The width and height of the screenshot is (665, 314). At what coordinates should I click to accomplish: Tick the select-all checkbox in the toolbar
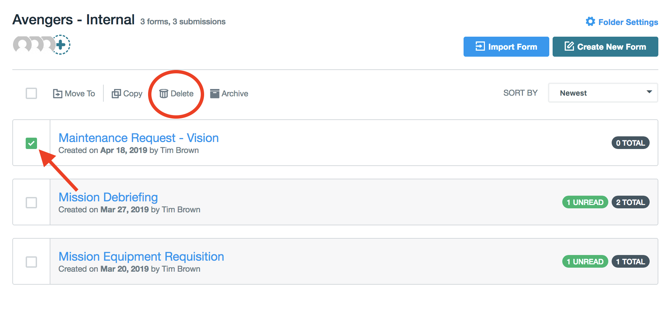[x=31, y=93]
